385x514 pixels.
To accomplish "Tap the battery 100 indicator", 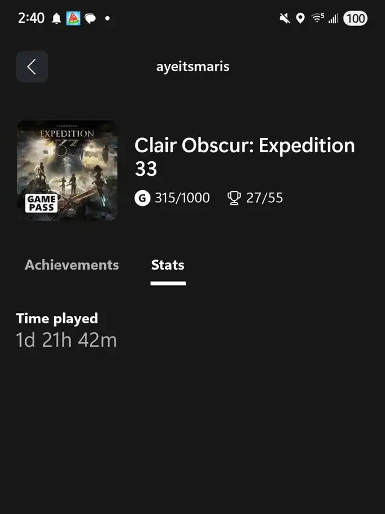I will (x=355, y=18).
